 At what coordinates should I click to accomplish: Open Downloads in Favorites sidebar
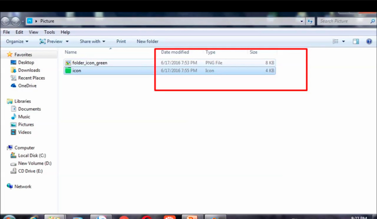pyautogui.click(x=29, y=70)
